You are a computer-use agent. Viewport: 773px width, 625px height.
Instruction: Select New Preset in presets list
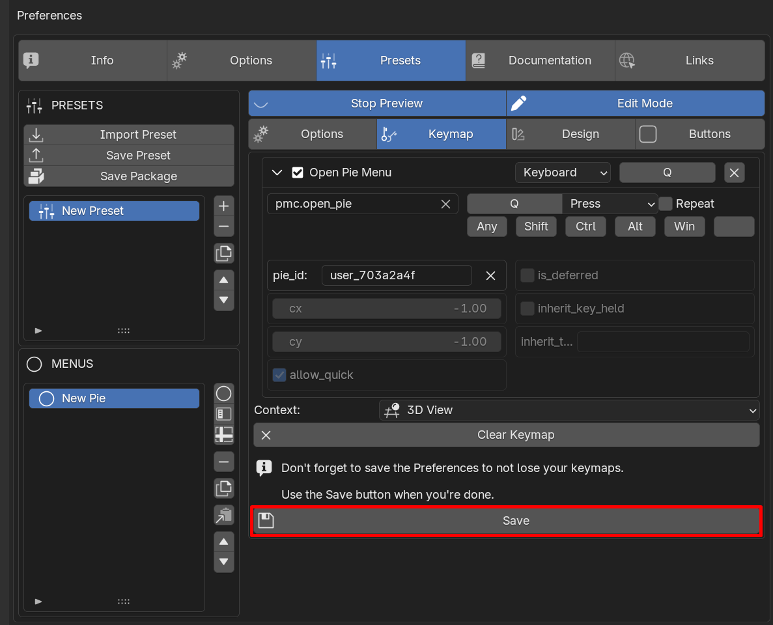coord(115,211)
